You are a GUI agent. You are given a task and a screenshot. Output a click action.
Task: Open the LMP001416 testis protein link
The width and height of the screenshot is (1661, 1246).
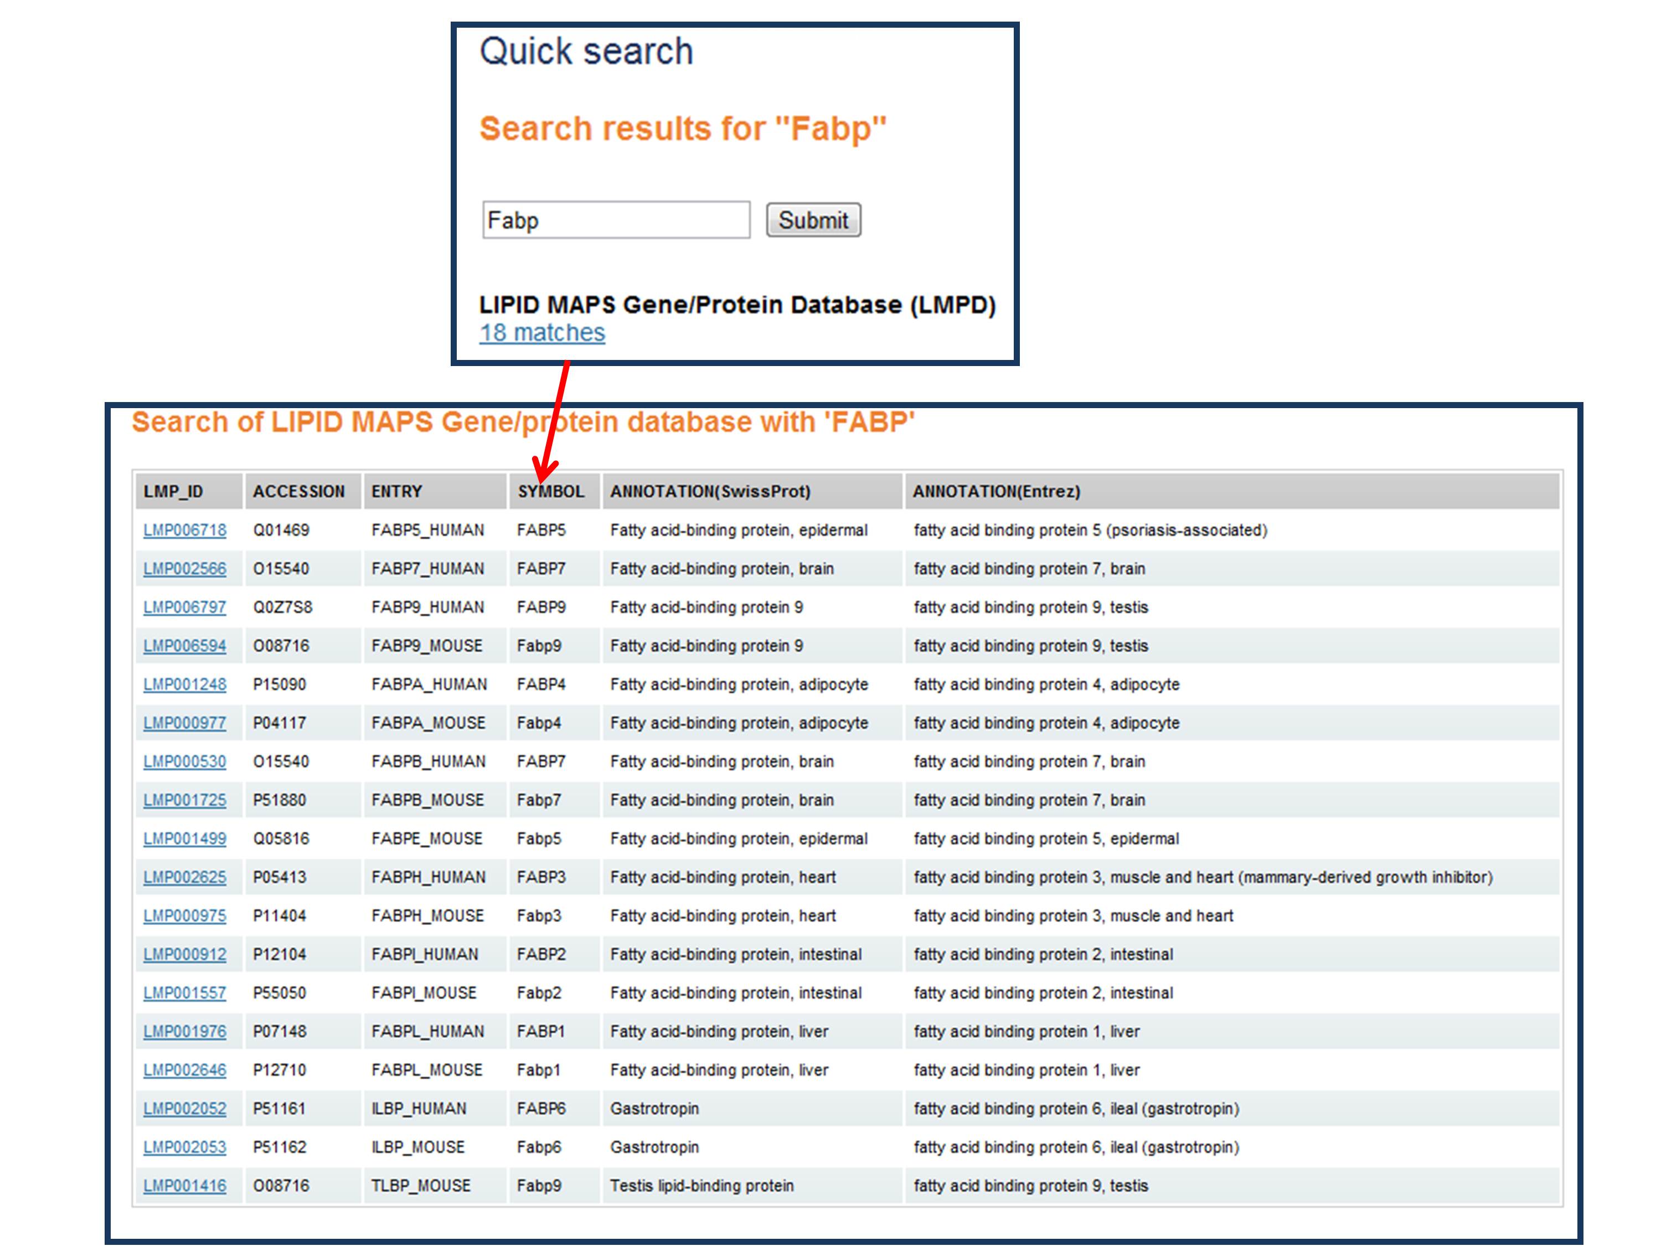coord(185,1186)
